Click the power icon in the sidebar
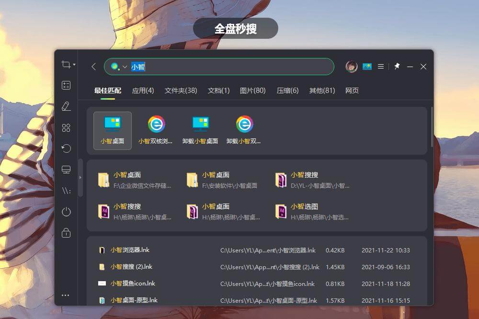Screen dimensions: 479x319 point(66,211)
